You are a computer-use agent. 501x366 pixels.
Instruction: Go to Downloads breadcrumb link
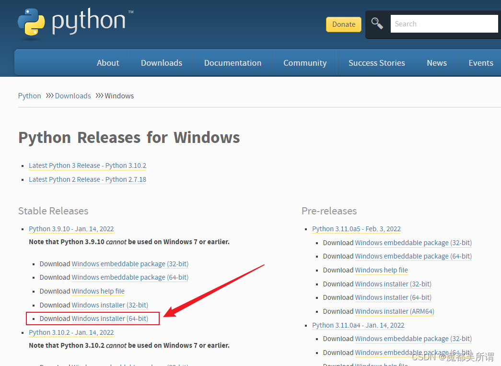73,96
